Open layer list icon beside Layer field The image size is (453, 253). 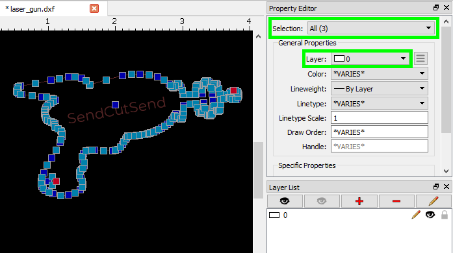[421, 58]
